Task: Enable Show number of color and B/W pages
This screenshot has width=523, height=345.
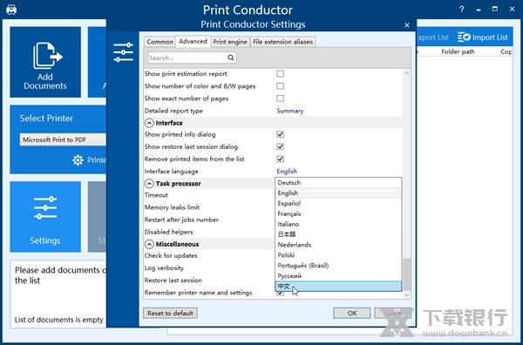Action: [x=280, y=86]
